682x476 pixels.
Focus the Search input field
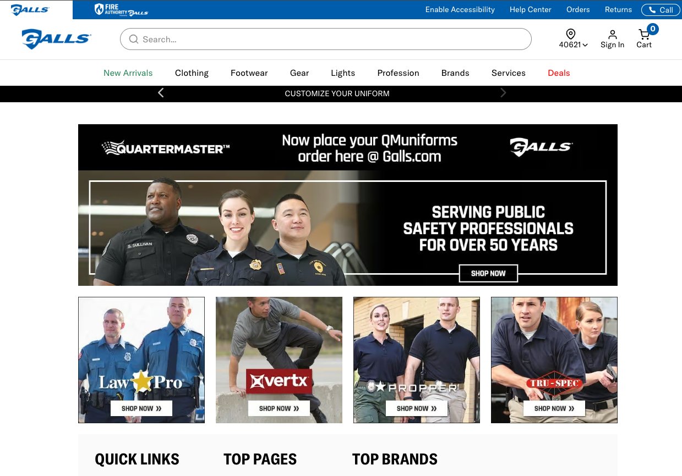point(325,39)
